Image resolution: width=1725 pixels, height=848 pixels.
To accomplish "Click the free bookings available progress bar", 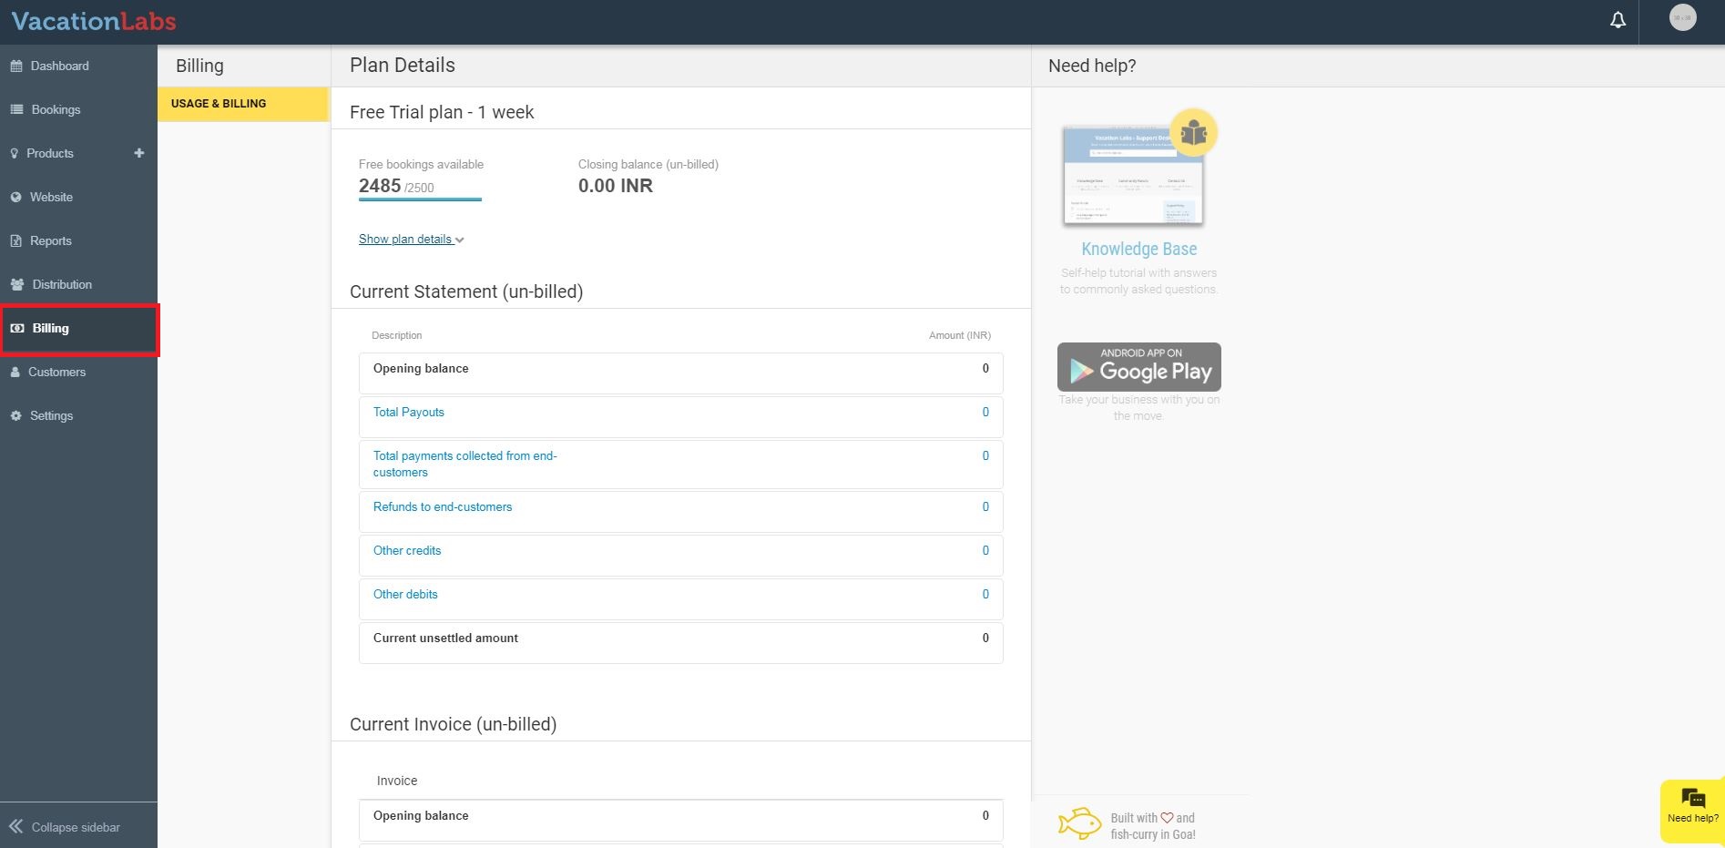I will tap(420, 199).
